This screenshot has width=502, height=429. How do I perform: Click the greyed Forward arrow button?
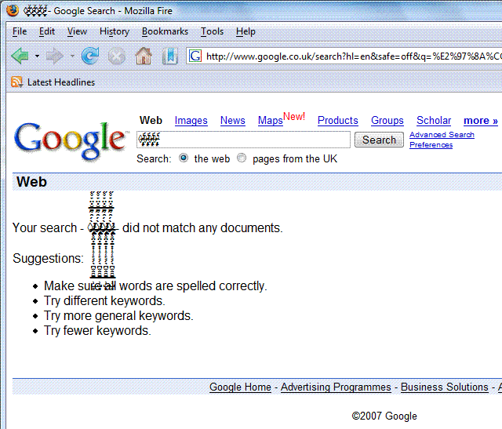click(54, 56)
